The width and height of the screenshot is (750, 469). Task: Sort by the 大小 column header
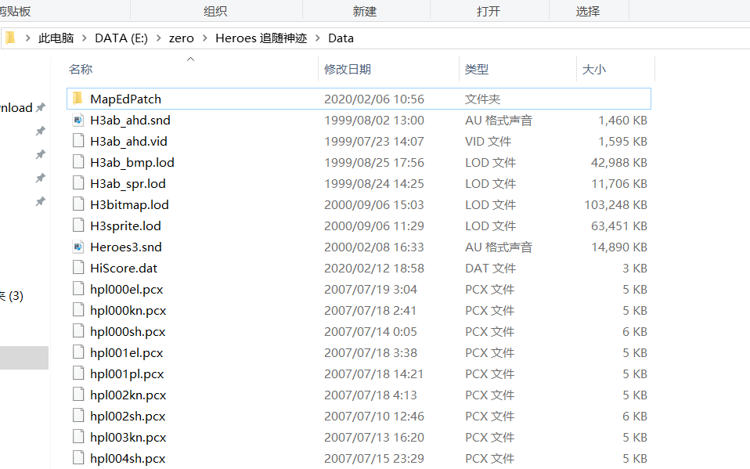coord(594,70)
